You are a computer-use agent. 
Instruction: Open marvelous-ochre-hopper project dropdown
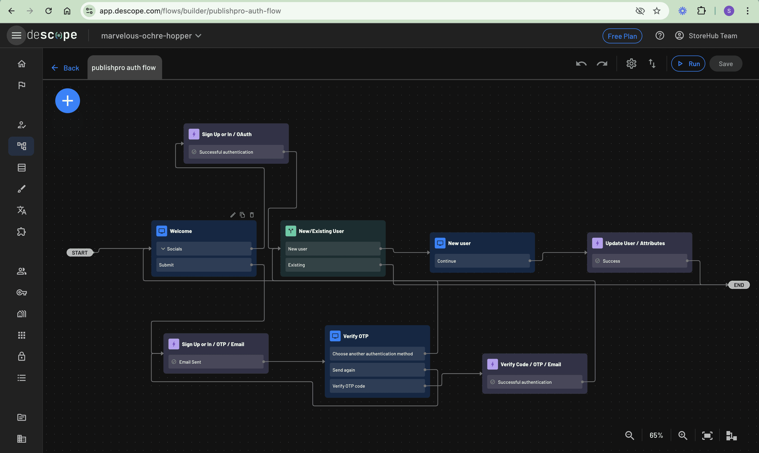(x=151, y=36)
